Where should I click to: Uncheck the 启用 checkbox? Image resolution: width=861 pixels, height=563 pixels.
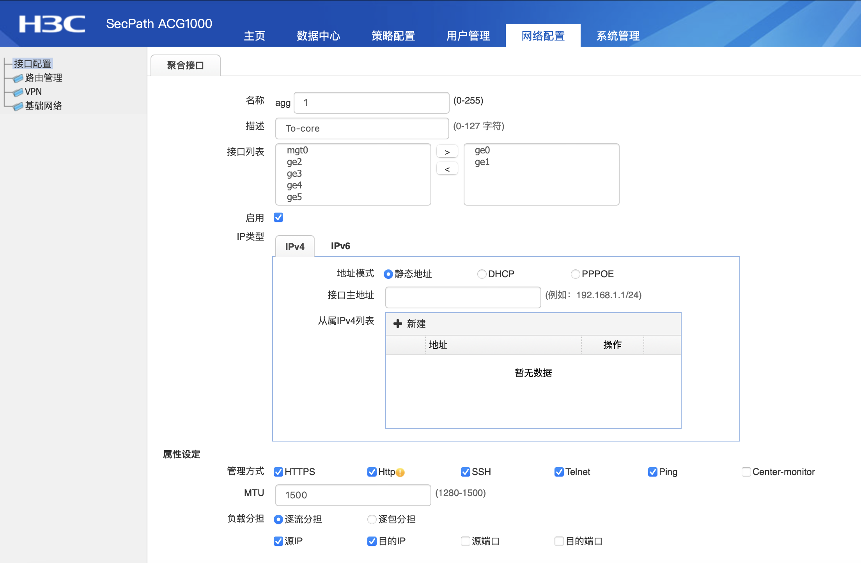[x=278, y=217]
